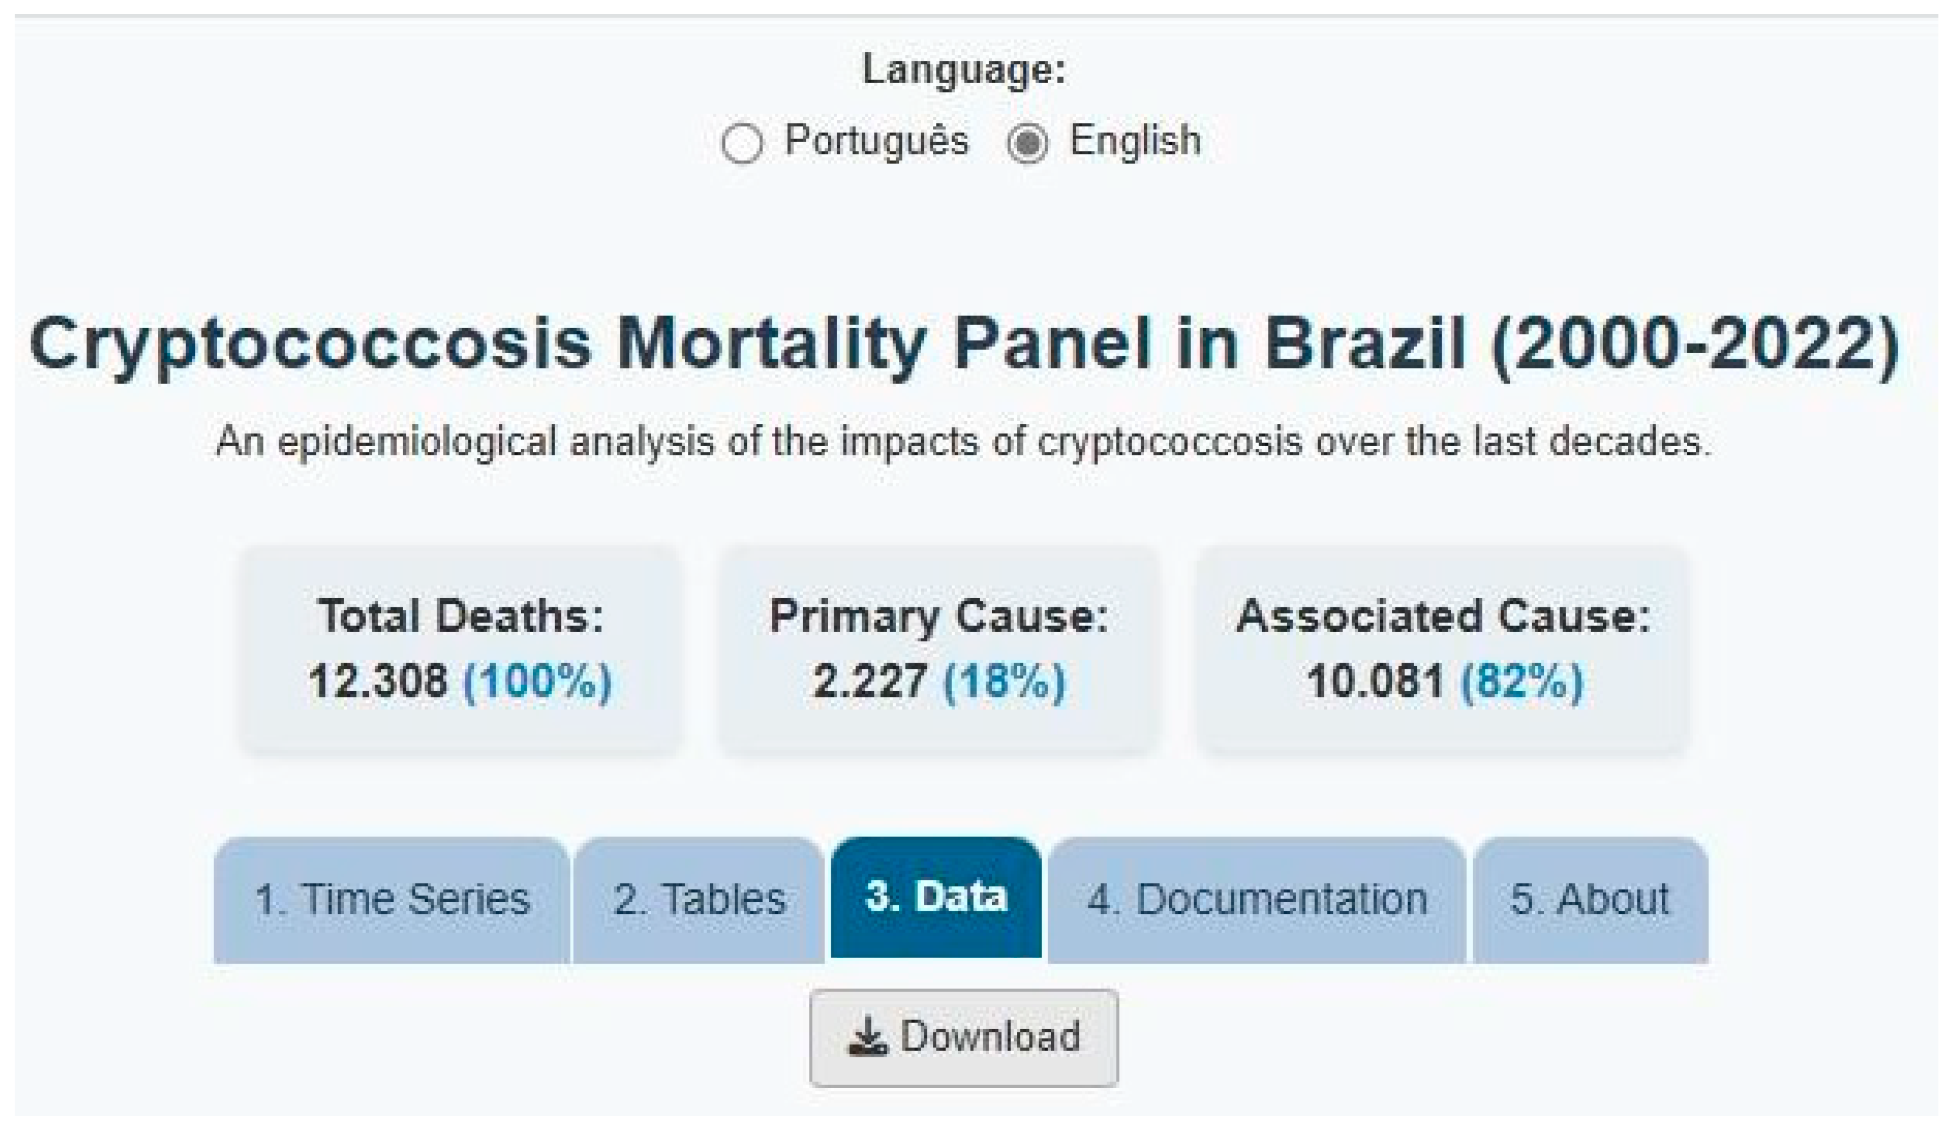Click the blue 82% percentage value
The height and width of the screenshot is (1128, 1949).
tap(1522, 682)
